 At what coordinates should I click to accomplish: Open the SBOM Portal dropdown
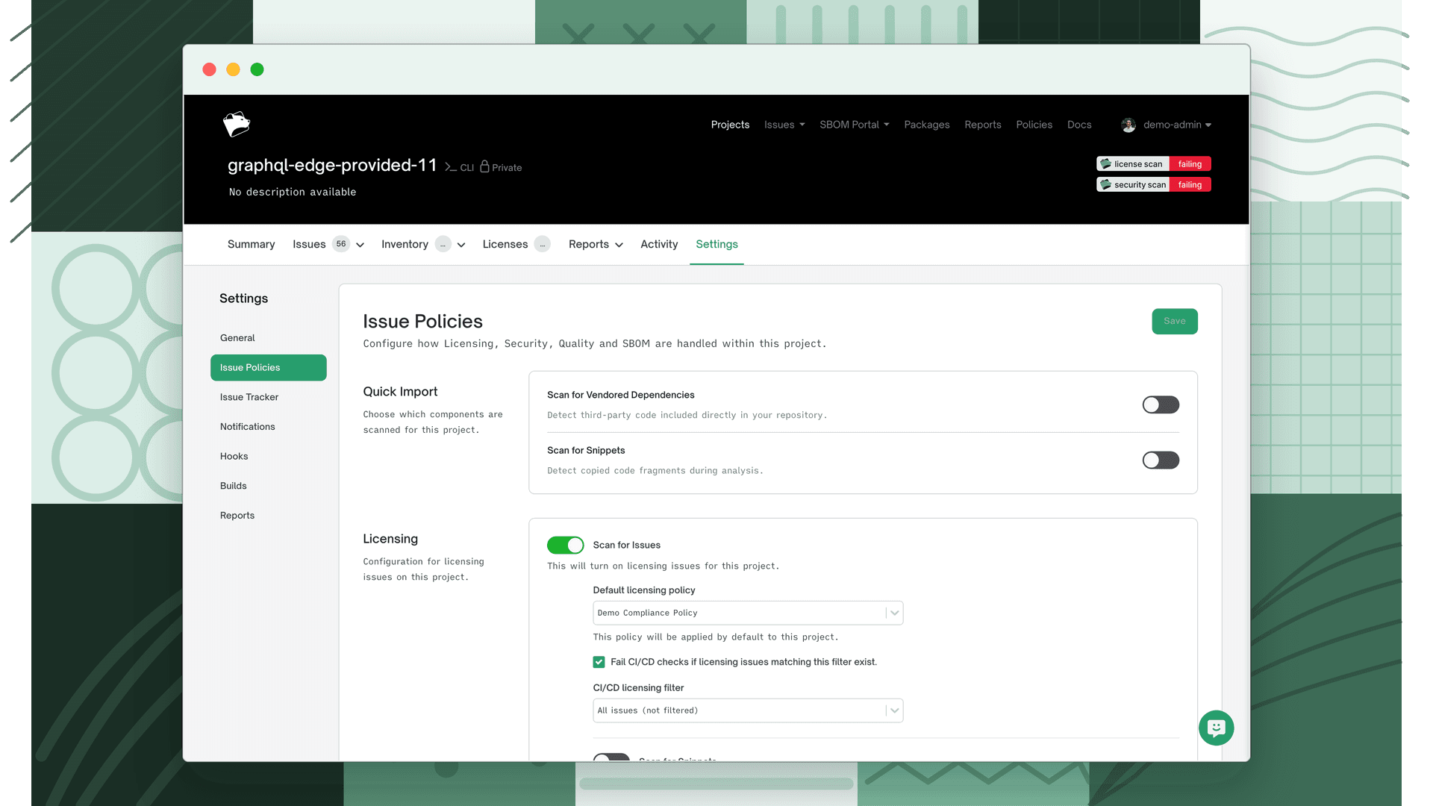click(855, 125)
